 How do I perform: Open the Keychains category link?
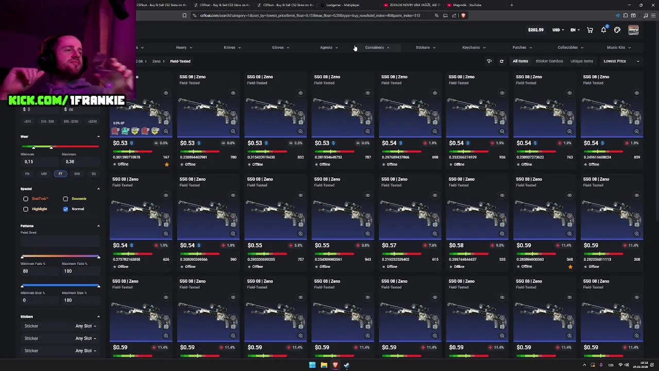point(473,47)
